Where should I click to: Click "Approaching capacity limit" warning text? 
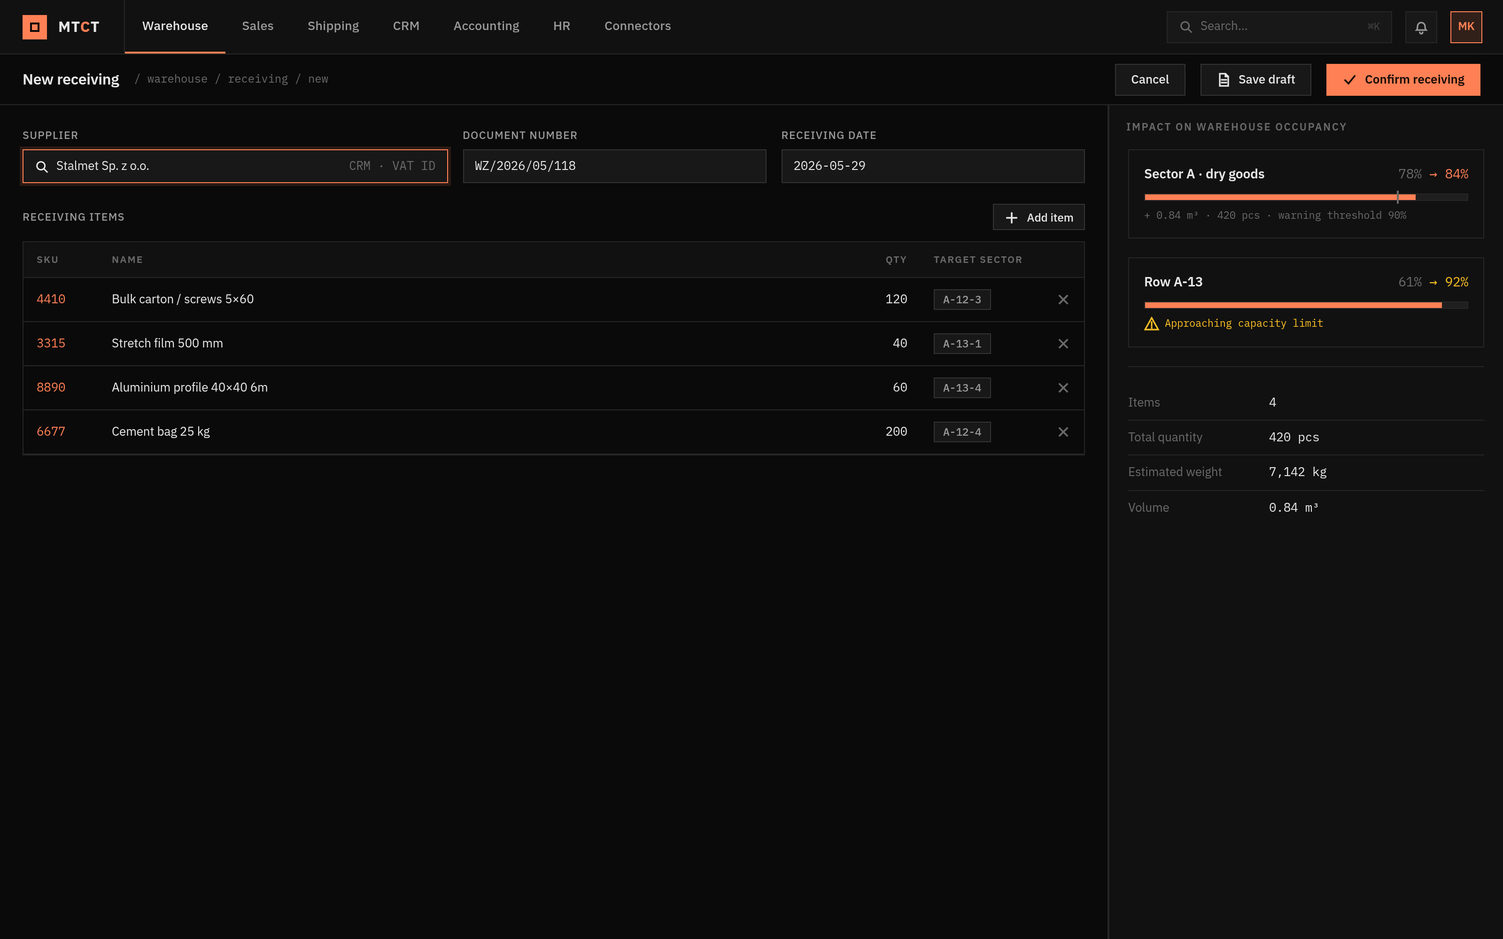(1243, 323)
